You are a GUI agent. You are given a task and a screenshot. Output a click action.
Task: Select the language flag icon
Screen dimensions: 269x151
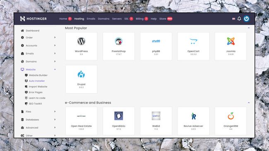[x=233, y=19]
